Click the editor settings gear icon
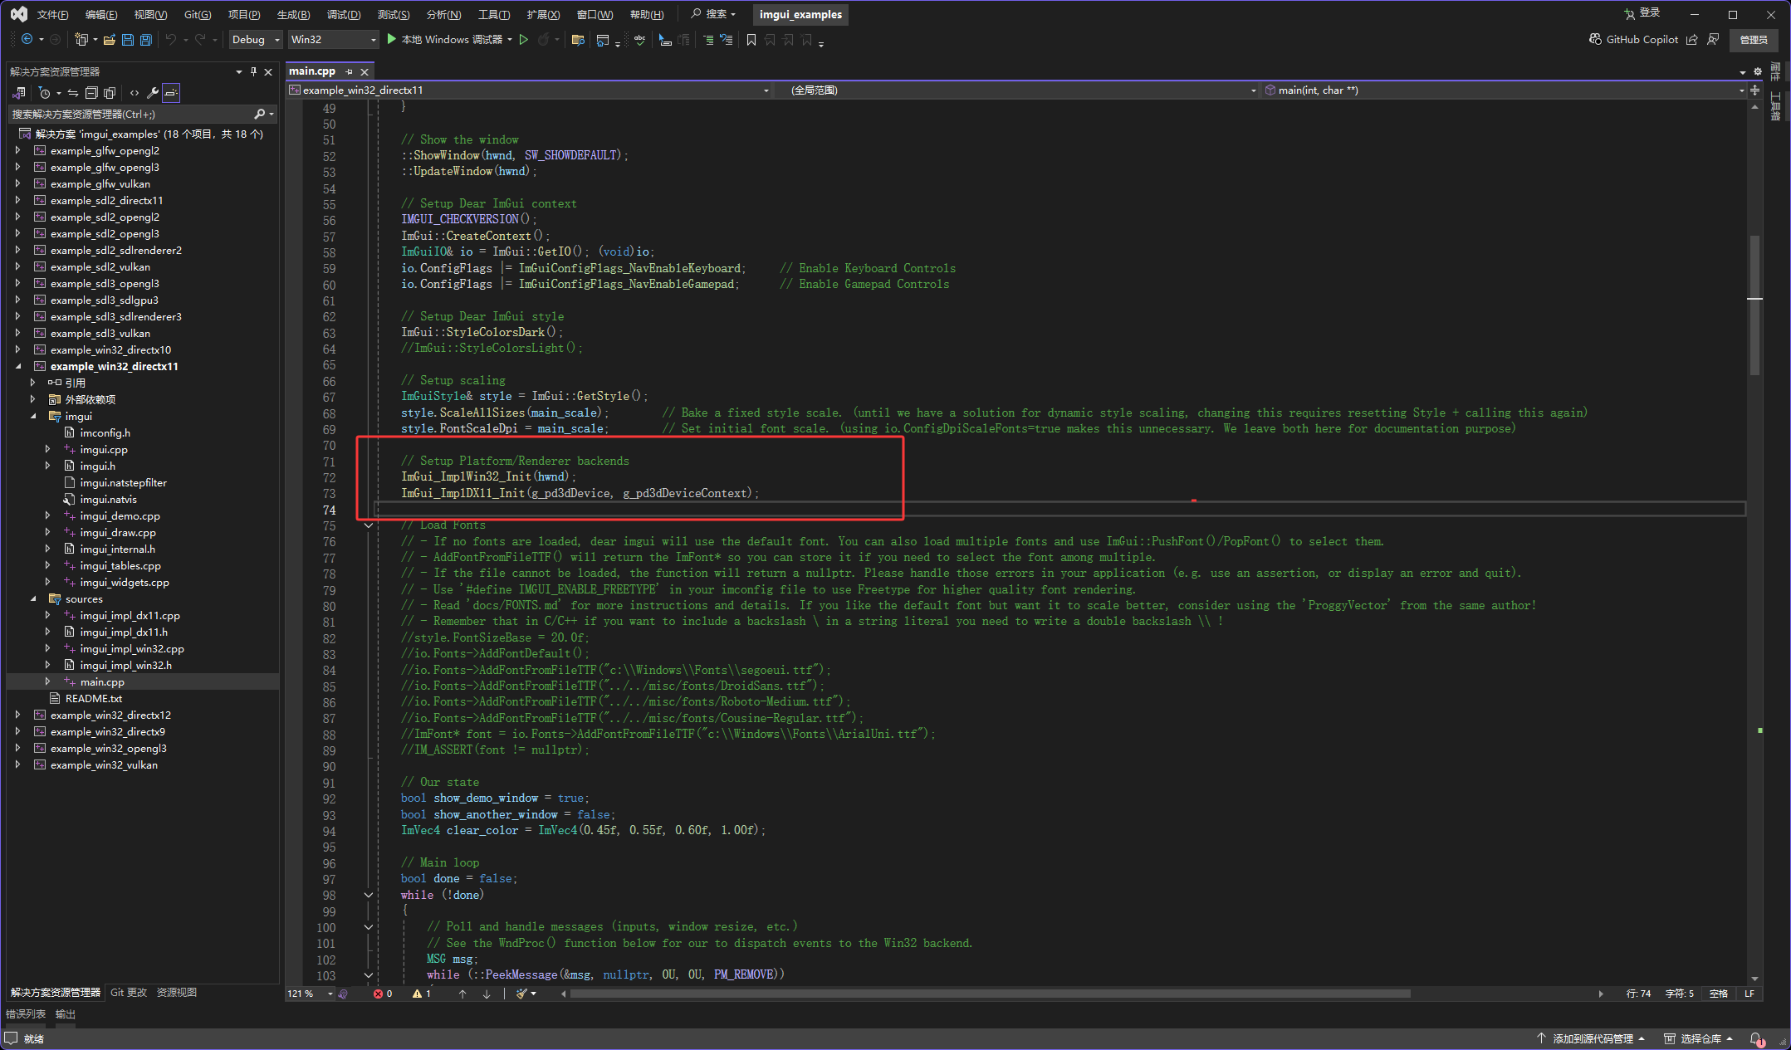 click(1758, 71)
